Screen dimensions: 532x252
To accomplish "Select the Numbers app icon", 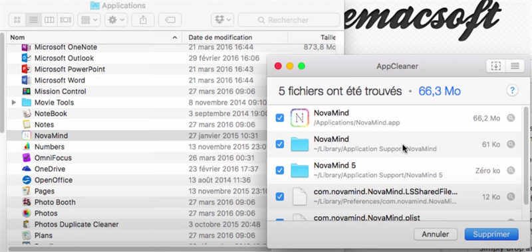I will [x=26, y=147].
